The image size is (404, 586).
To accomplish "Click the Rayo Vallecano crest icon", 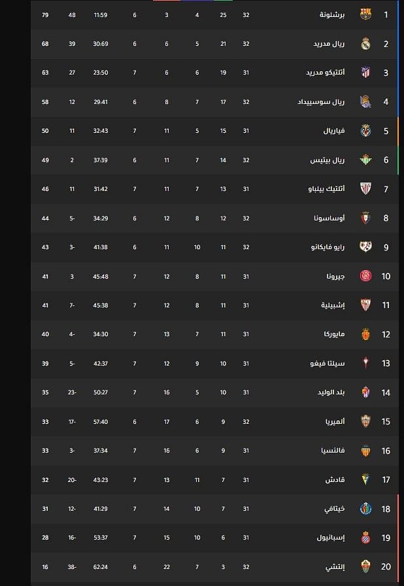I will coord(366,247).
